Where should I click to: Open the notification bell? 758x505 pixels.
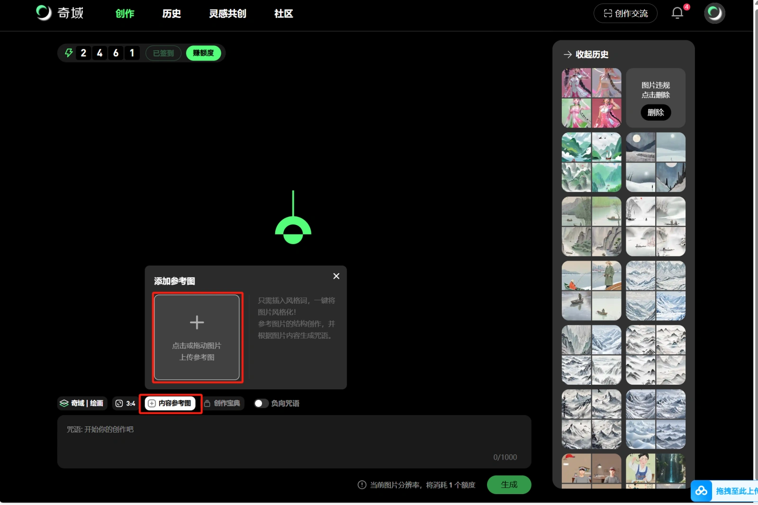[x=677, y=13]
